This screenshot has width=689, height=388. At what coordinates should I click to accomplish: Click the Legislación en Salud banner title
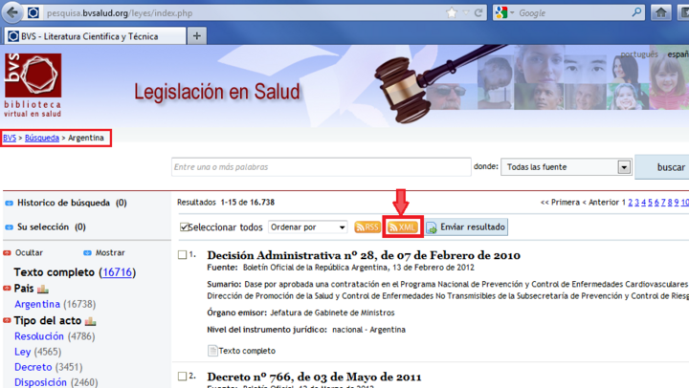click(x=216, y=92)
